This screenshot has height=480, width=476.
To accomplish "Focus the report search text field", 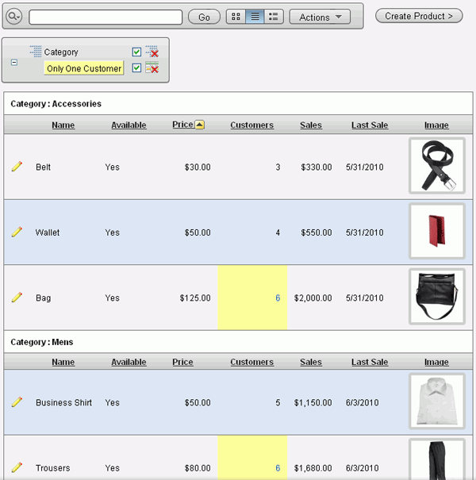I will [106, 17].
